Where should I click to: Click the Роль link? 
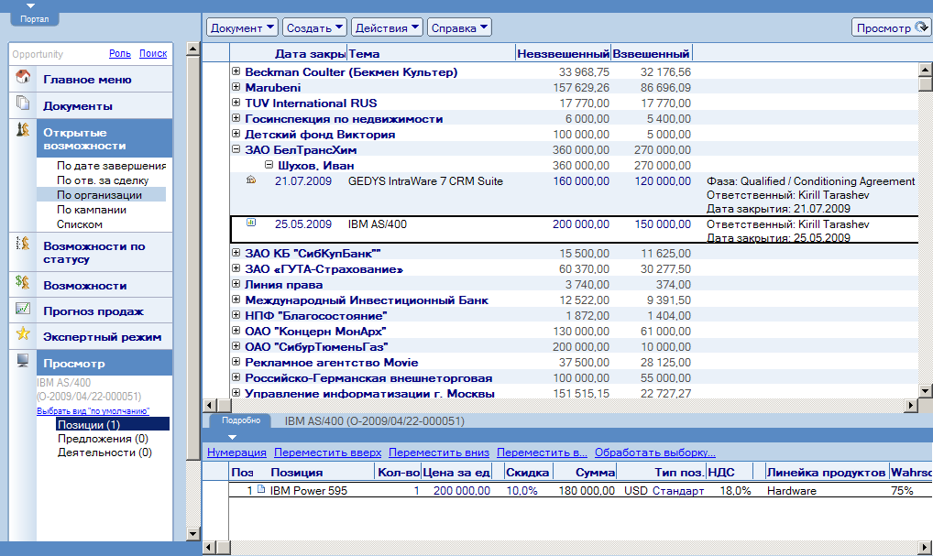(x=119, y=53)
